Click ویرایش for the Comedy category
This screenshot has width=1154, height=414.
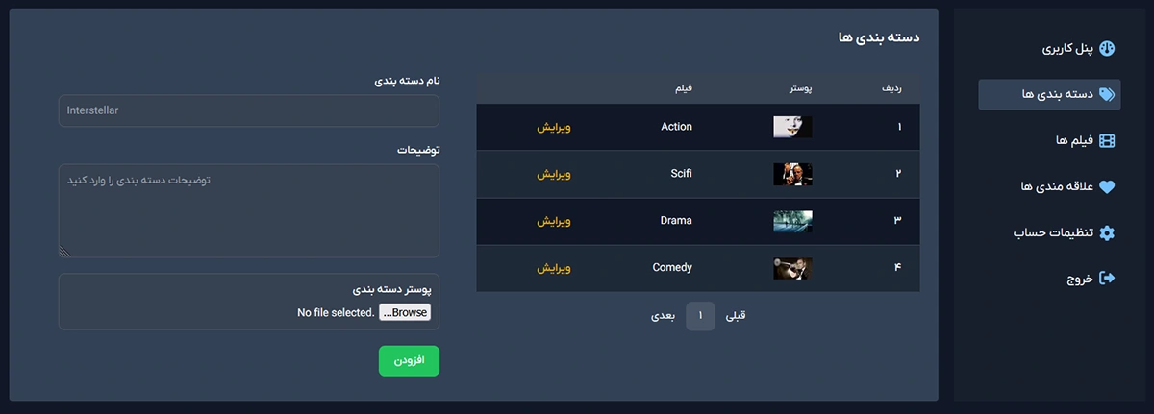click(554, 268)
